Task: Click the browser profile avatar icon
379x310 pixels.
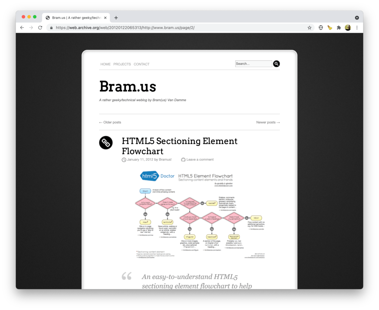Action: click(348, 27)
